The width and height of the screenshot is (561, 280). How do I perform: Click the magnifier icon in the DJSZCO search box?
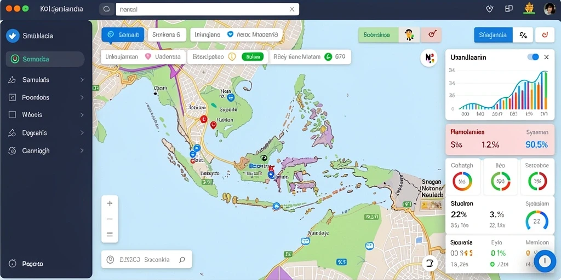pos(182,260)
